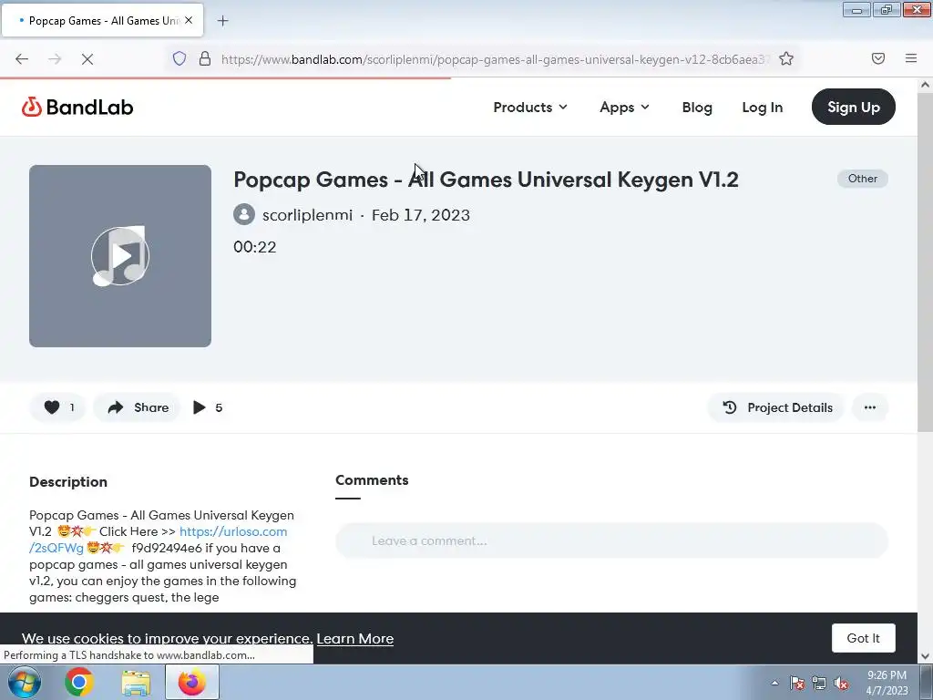Like the track with the heart icon
The height and width of the screenshot is (700, 933).
[57, 407]
